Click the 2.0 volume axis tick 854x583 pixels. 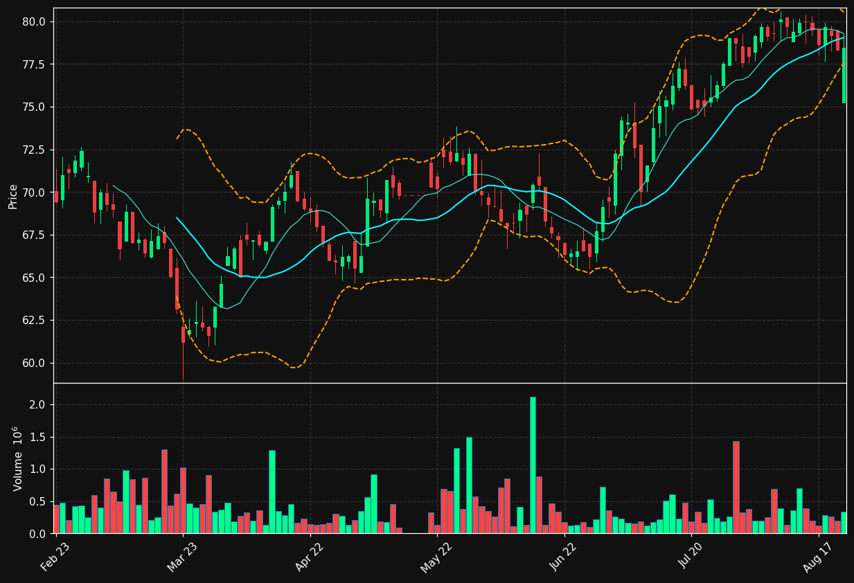[37, 404]
